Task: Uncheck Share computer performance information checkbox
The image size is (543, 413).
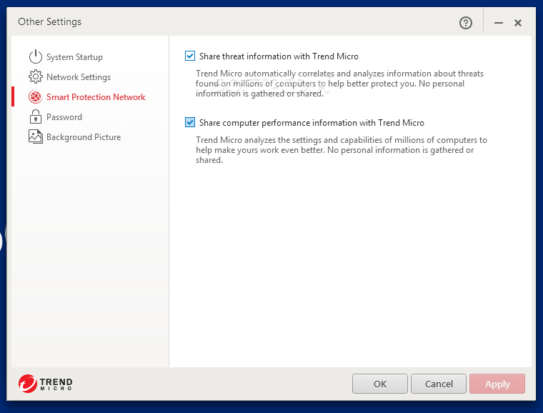Action: click(190, 122)
